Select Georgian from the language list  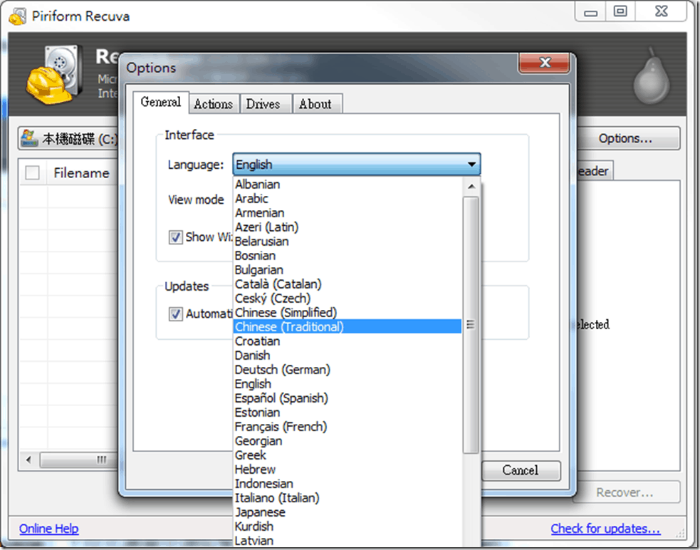pos(348,441)
